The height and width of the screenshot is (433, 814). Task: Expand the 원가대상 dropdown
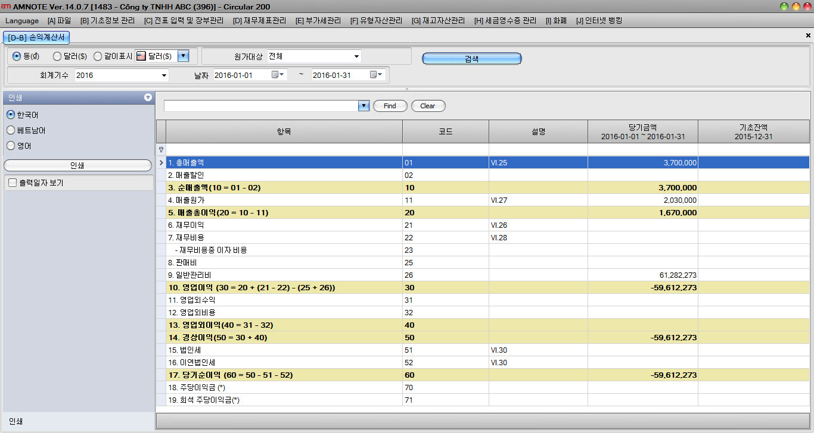356,57
